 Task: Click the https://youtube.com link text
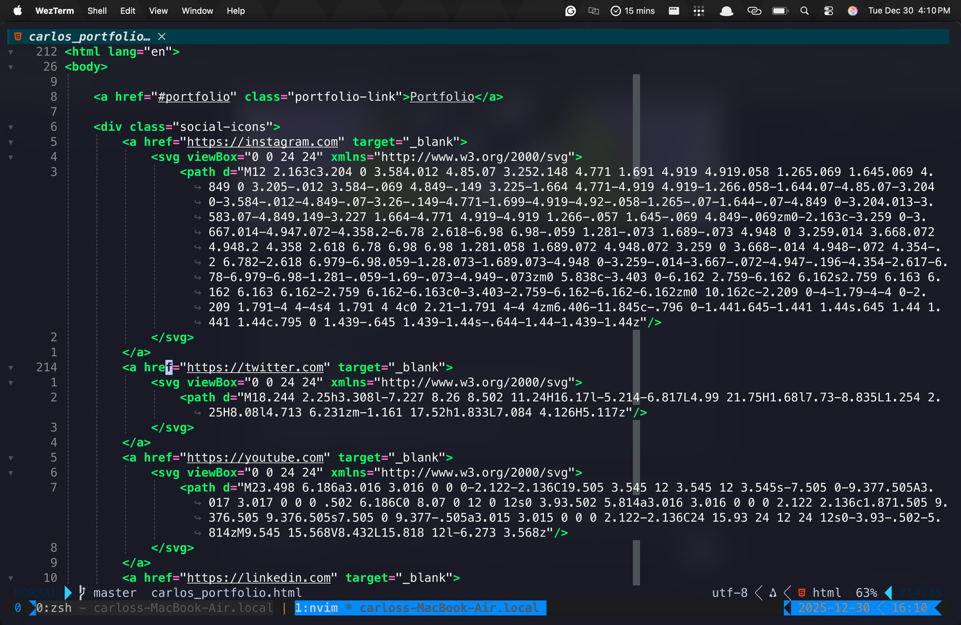pyautogui.click(x=255, y=457)
